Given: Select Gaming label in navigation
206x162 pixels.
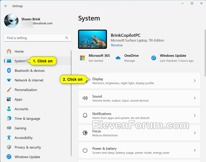Looking at the screenshot, I should click(x=20, y=128).
